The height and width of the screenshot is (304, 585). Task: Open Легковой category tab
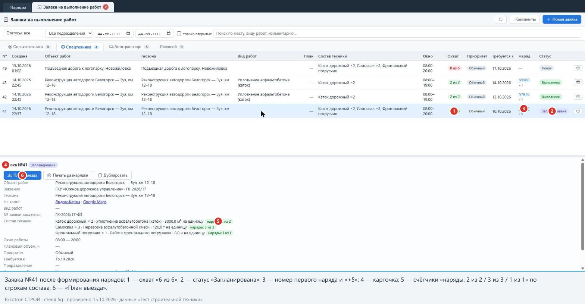click(172, 47)
